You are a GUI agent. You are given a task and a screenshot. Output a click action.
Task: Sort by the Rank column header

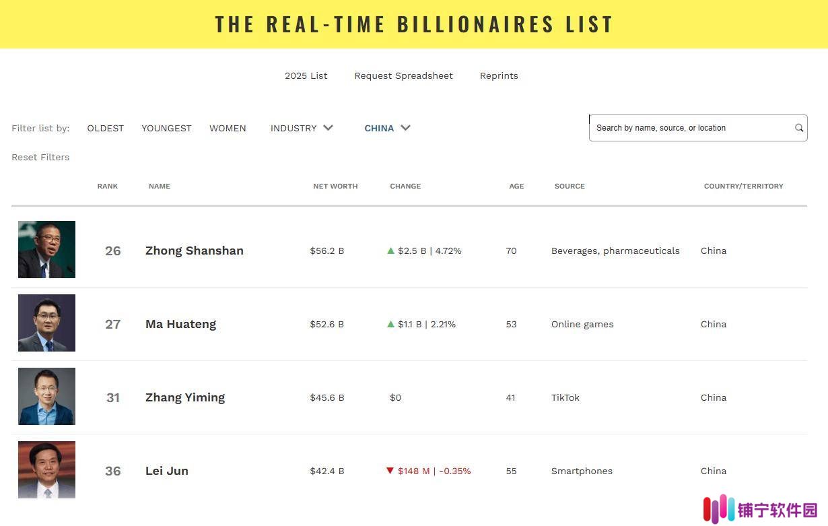tap(108, 186)
